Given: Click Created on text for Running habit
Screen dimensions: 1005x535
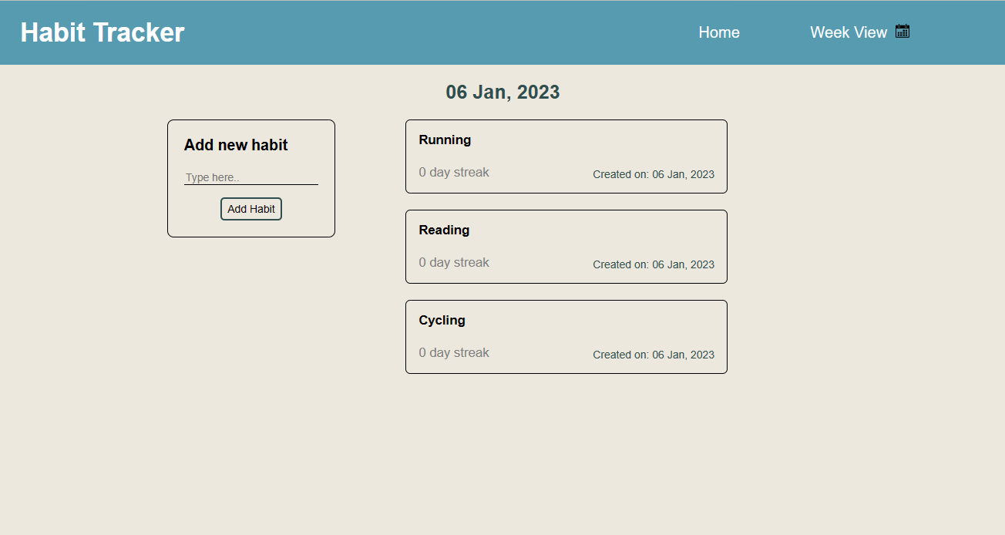Looking at the screenshot, I should click(654, 174).
